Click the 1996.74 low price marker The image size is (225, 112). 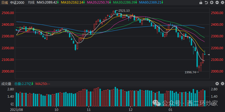click(x=191, y=72)
